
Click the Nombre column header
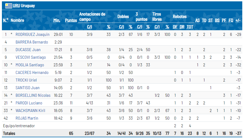(x=17, y=20)
